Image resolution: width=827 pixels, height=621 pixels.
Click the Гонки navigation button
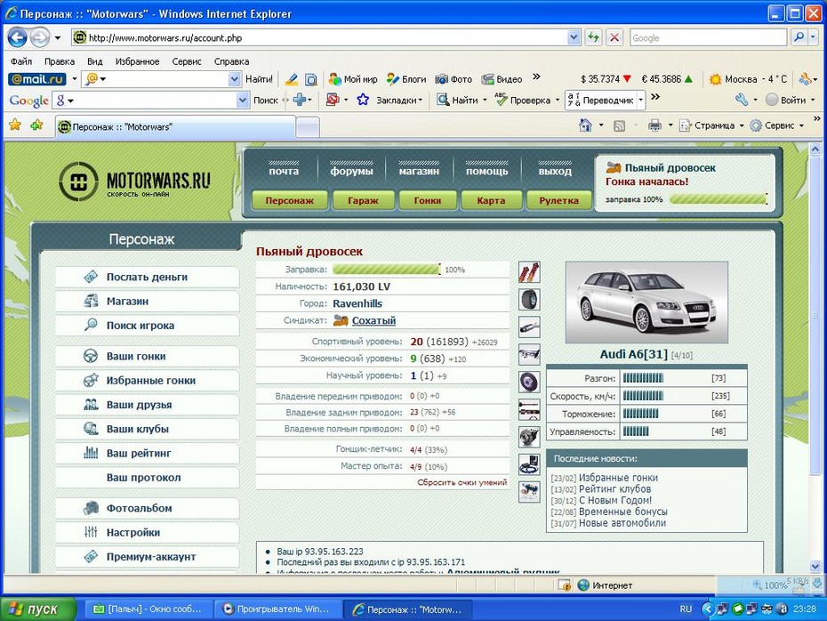(x=427, y=200)
